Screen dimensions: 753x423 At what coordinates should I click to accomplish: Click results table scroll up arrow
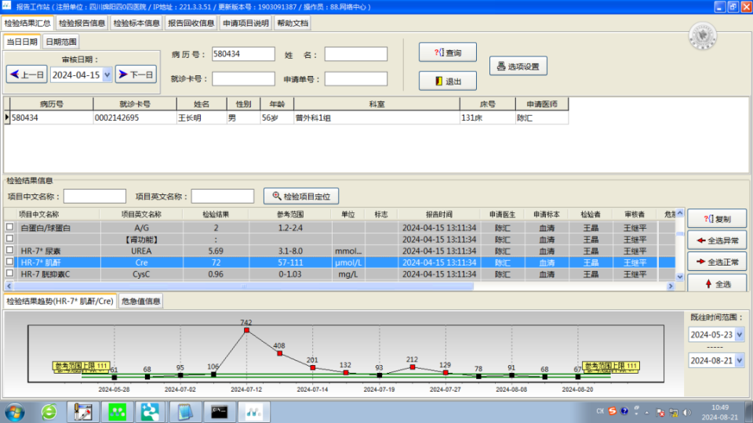pos(679,213)
